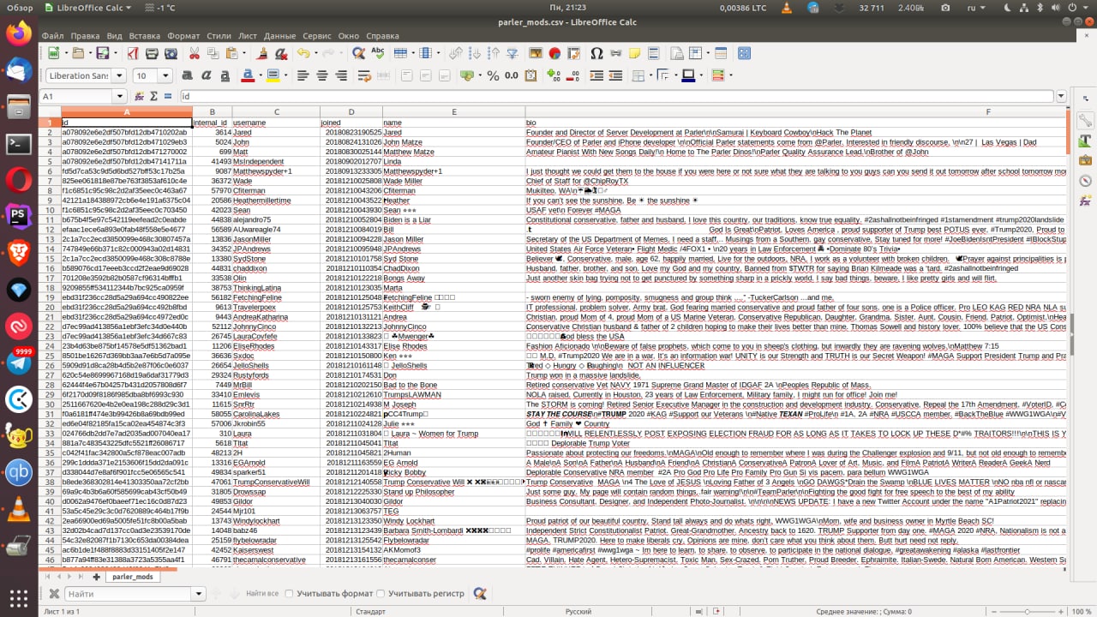Click the AutoFilter funnel icon

click(x=512, y=53)
